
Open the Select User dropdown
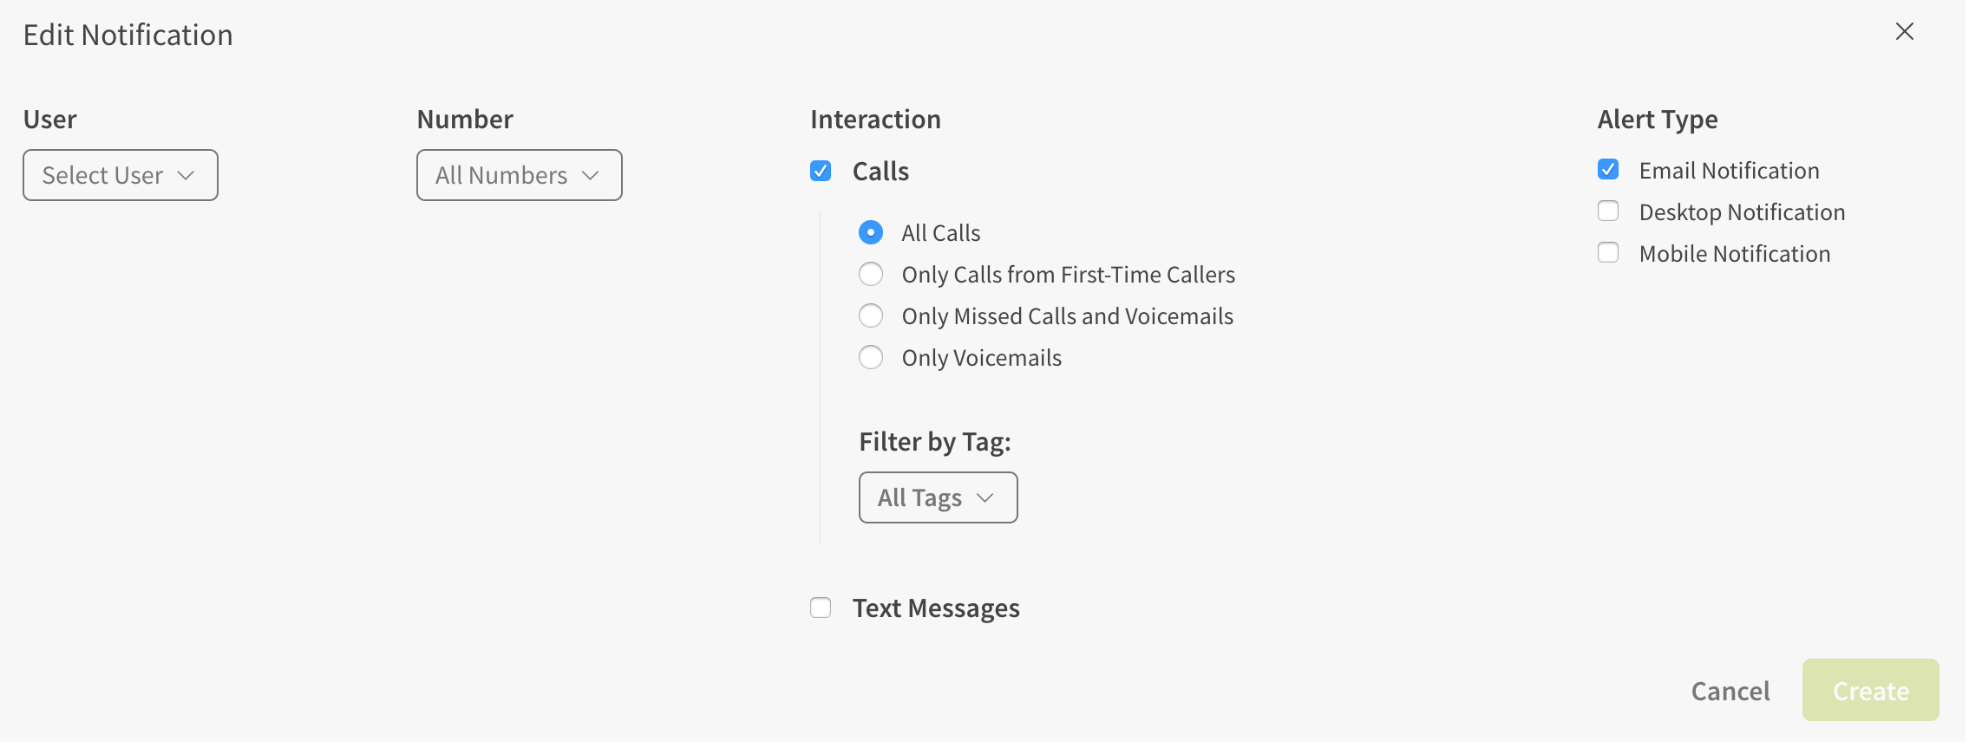click(121, 175)
